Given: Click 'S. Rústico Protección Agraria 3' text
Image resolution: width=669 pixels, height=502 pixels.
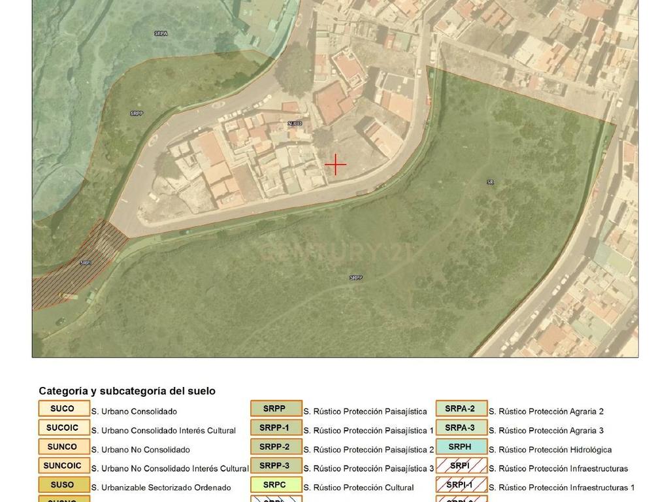Looking at the screenshot, I should tap(546, 431).
